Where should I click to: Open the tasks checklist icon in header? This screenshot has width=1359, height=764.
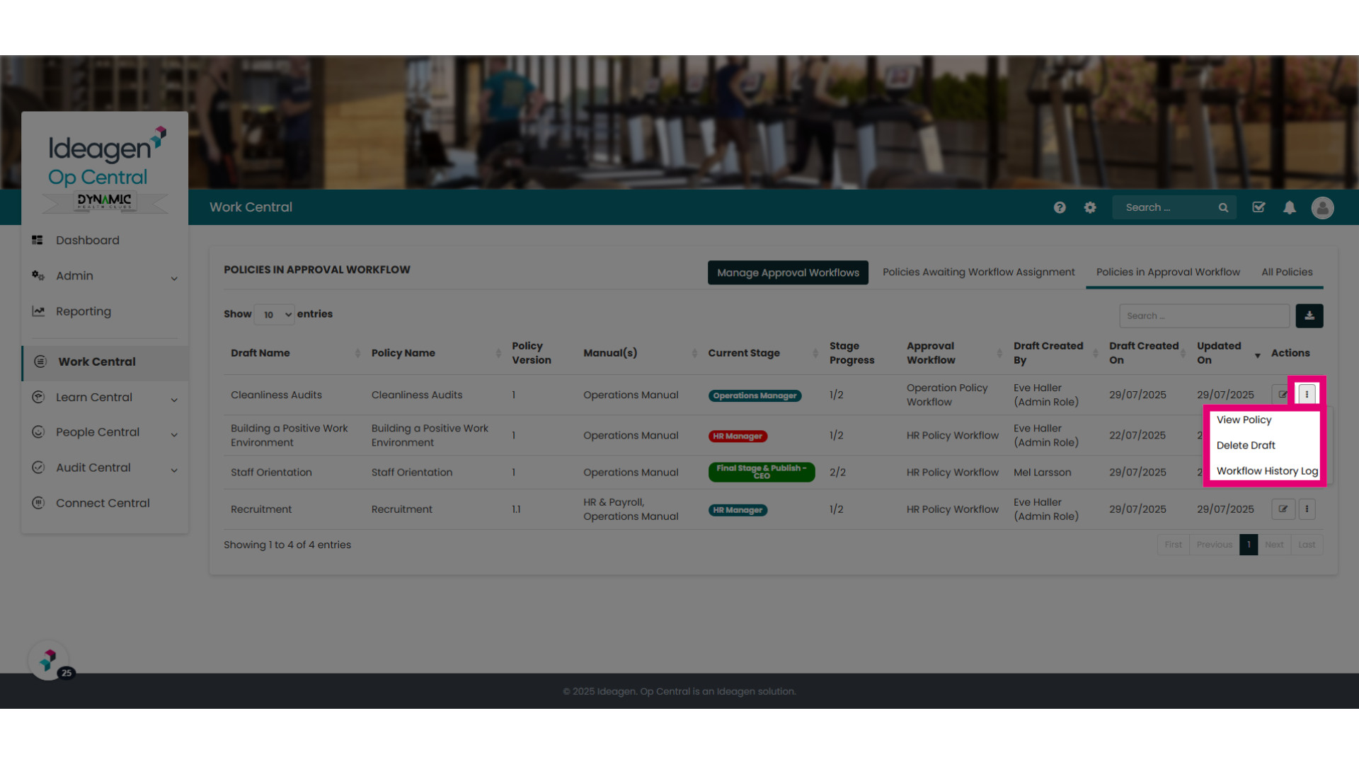pyautogui.click(x=1258, y=207)
